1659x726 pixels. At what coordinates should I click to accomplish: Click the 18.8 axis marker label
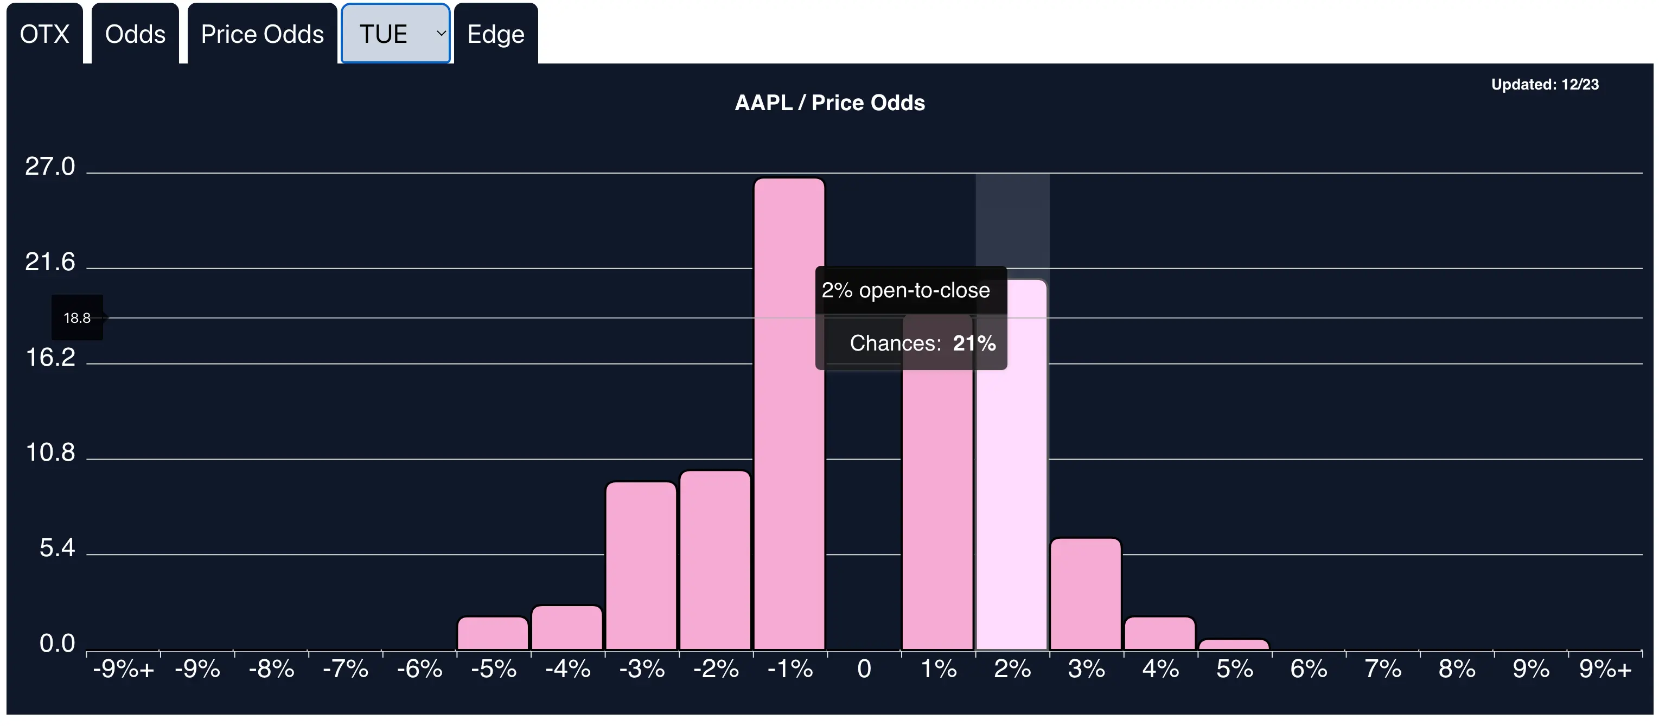[76, 317]
